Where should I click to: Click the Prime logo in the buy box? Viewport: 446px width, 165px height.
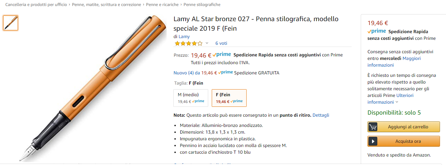click(377, 31)
